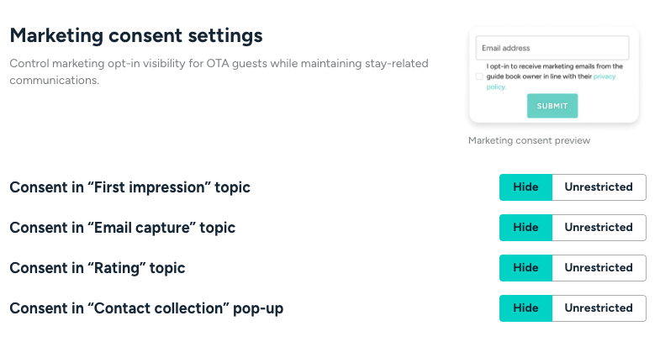Click the Consent in "Rating" topic label
660x347 pixels.
[97, 268]
